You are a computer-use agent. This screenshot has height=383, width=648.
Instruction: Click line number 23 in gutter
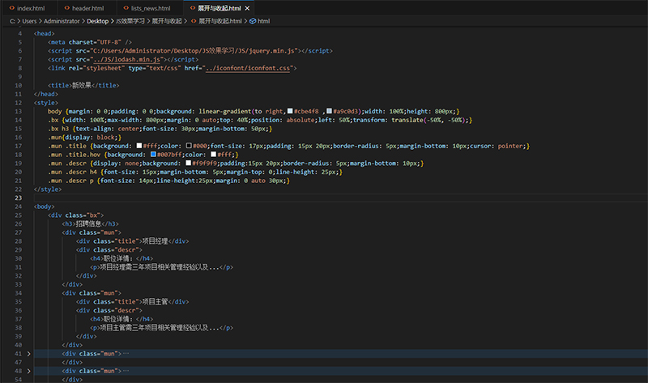[x=18, y=198]
